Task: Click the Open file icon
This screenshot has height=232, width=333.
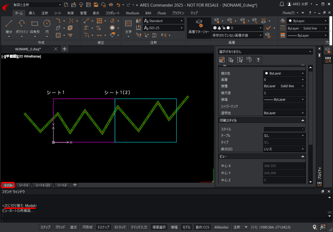Action: [74, 5]
